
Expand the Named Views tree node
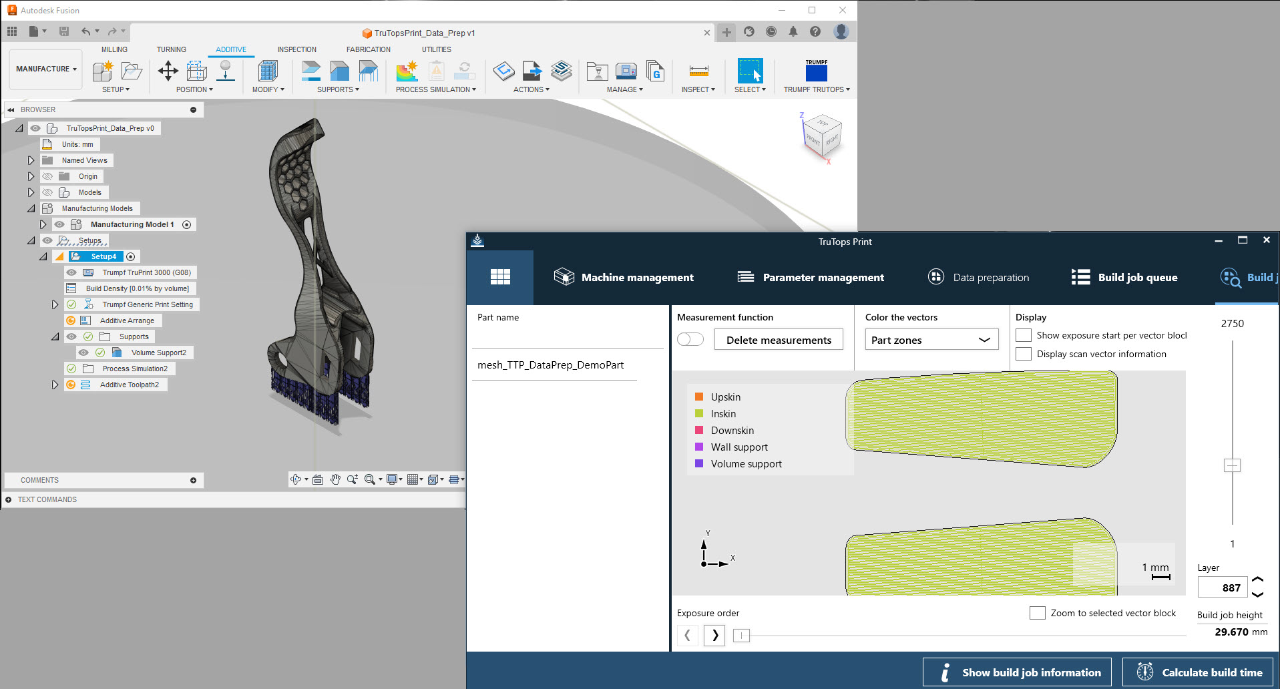[x=31, y=160]
